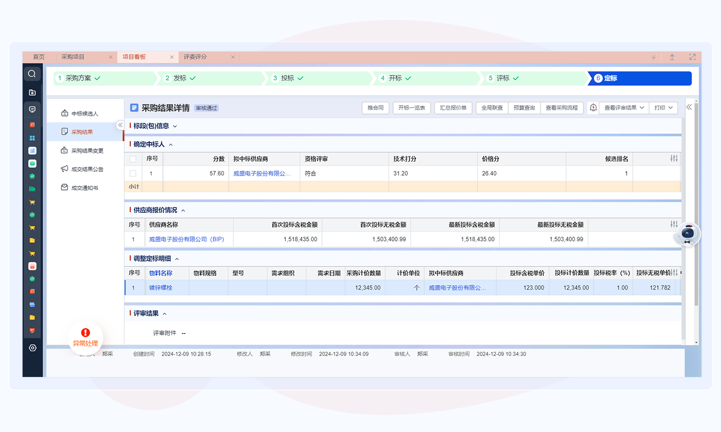Image resolution: width=721 pixels, height=432 pixels.
Task: Click the alarm bell icon in toolbar
Action: pos(593,107)
